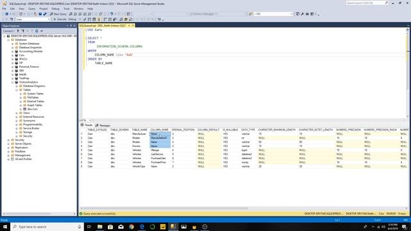This screenshot has height=231, width=411.
Task: Click the COLUMN_NAME column header
Action: point(159,130)
